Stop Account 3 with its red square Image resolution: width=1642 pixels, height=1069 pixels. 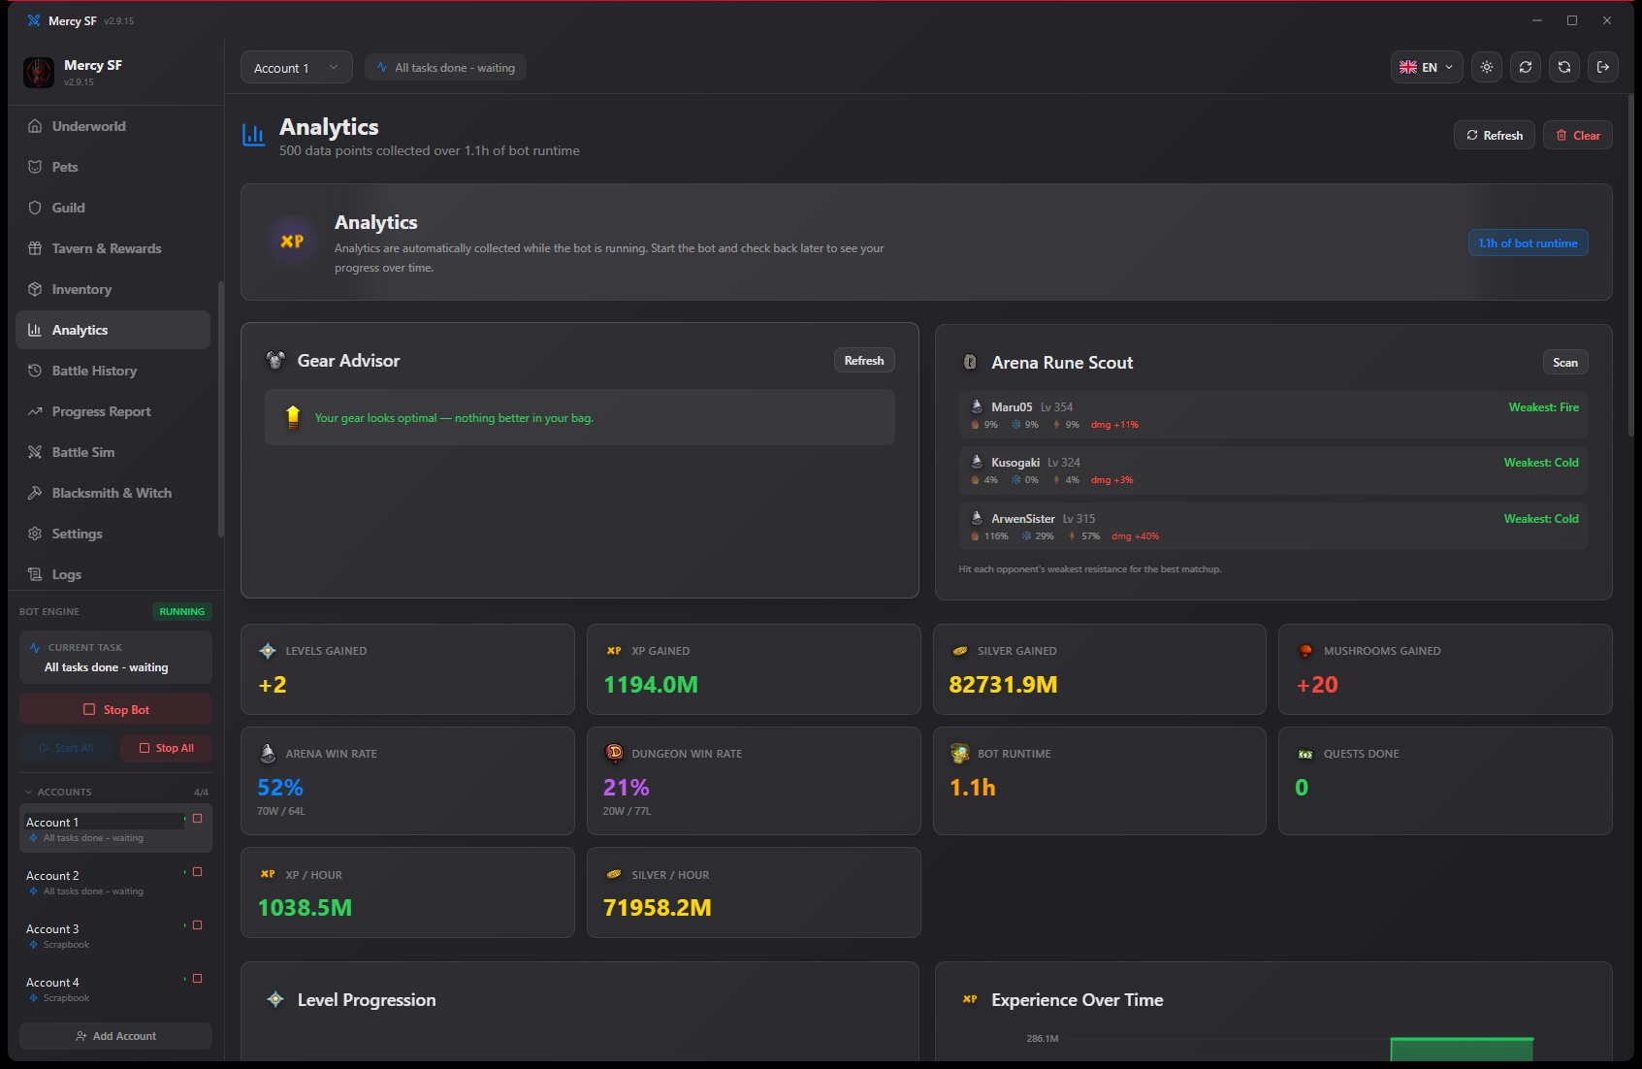(198, 925)
